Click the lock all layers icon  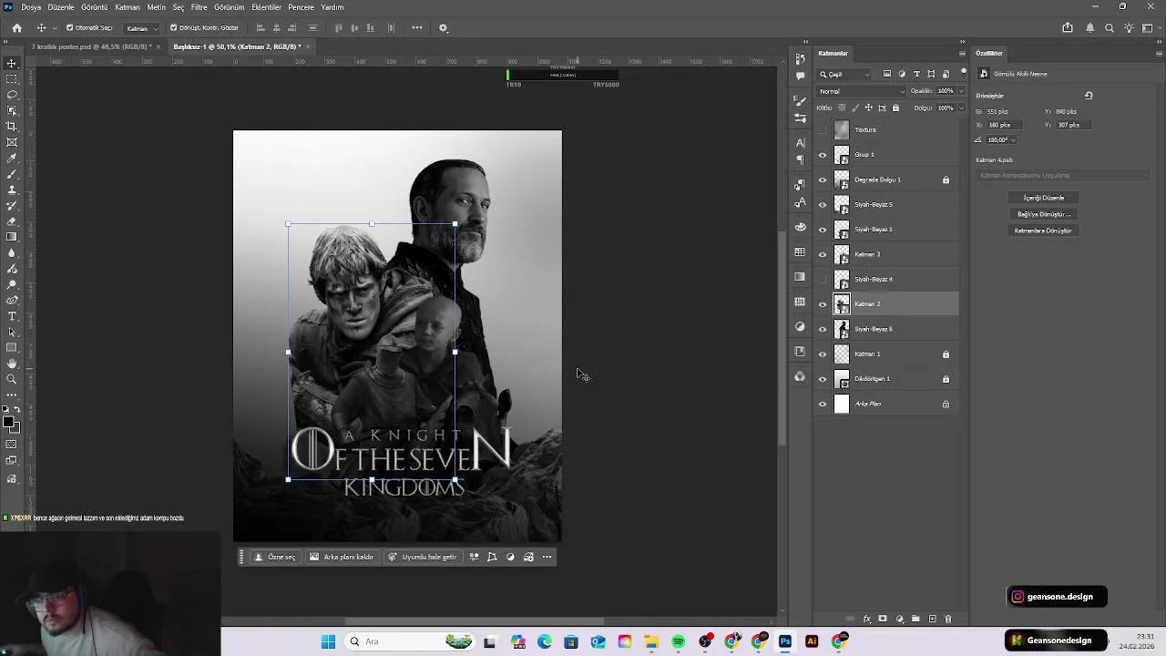(895, 108)
